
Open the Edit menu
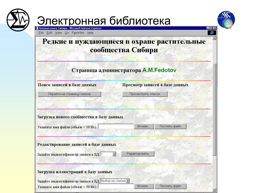point(49,33)
